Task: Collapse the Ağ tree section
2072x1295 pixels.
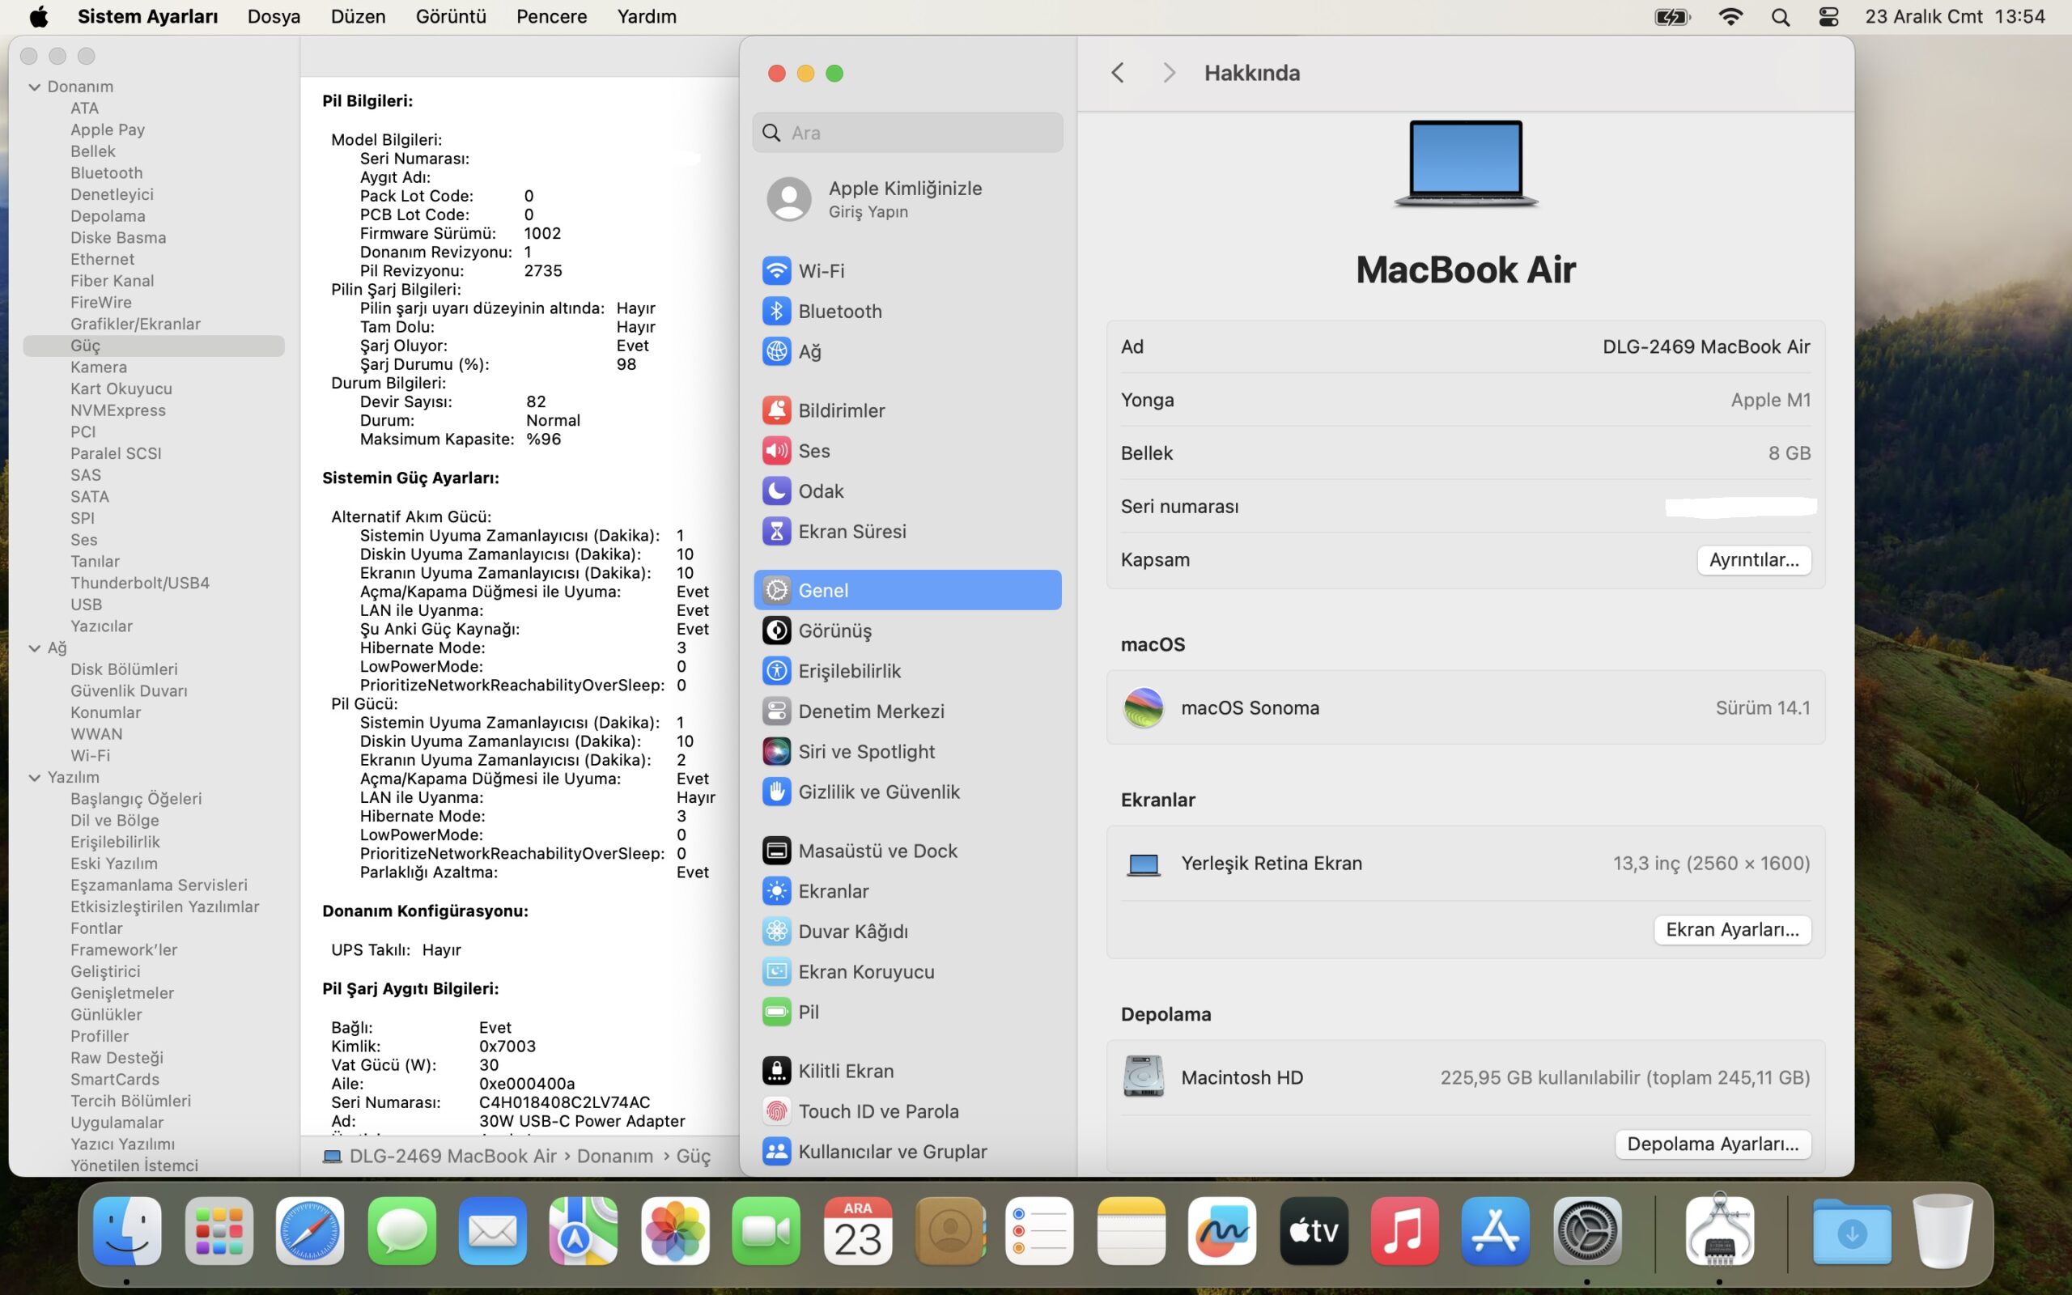Action: point(34,648)
